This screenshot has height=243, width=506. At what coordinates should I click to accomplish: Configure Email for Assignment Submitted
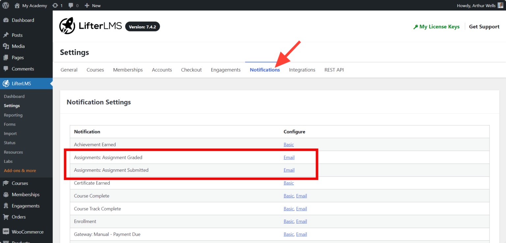(x=289, y=170)
